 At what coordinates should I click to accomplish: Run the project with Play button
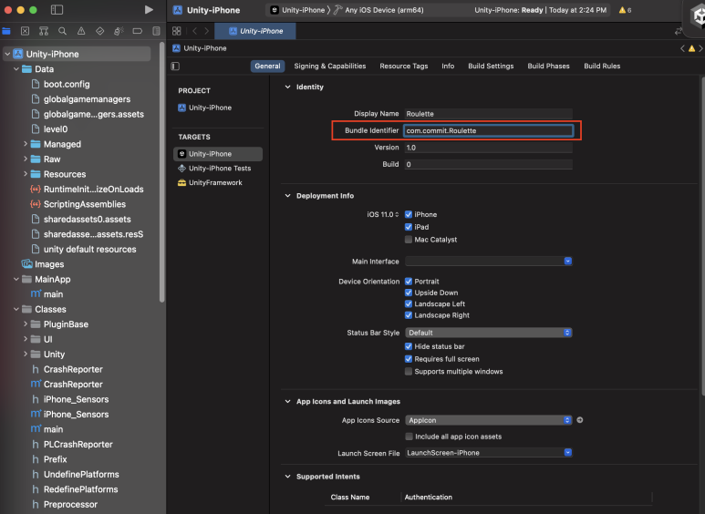pos(149,10)
